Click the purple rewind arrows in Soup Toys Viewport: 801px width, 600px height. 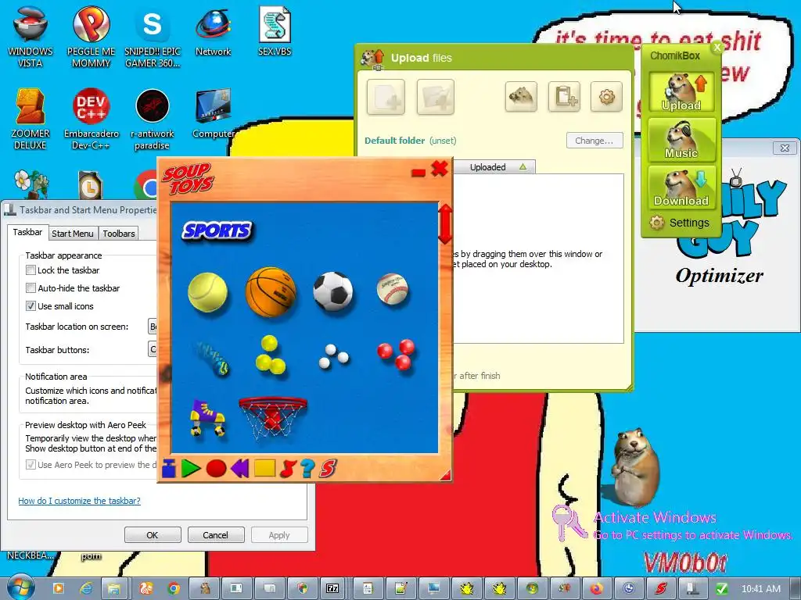pos(239,469)
